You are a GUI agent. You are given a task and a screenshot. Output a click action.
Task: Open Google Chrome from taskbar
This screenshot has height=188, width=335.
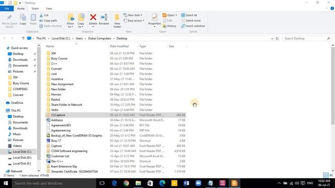[x=126, y=183]
